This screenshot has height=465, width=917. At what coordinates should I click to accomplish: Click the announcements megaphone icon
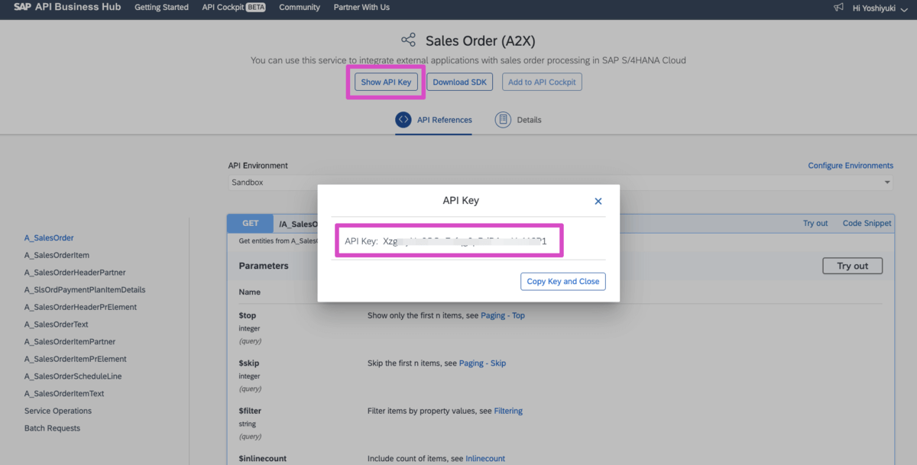tap(839, 8)
